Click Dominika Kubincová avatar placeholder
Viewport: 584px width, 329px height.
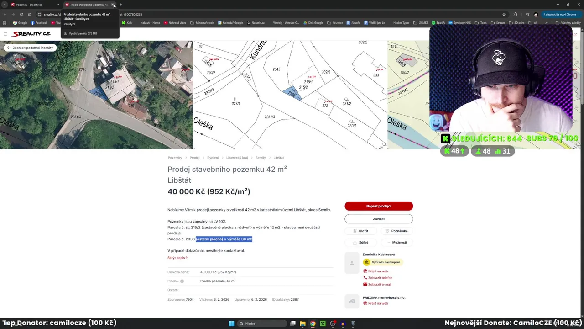pos(352,263)
